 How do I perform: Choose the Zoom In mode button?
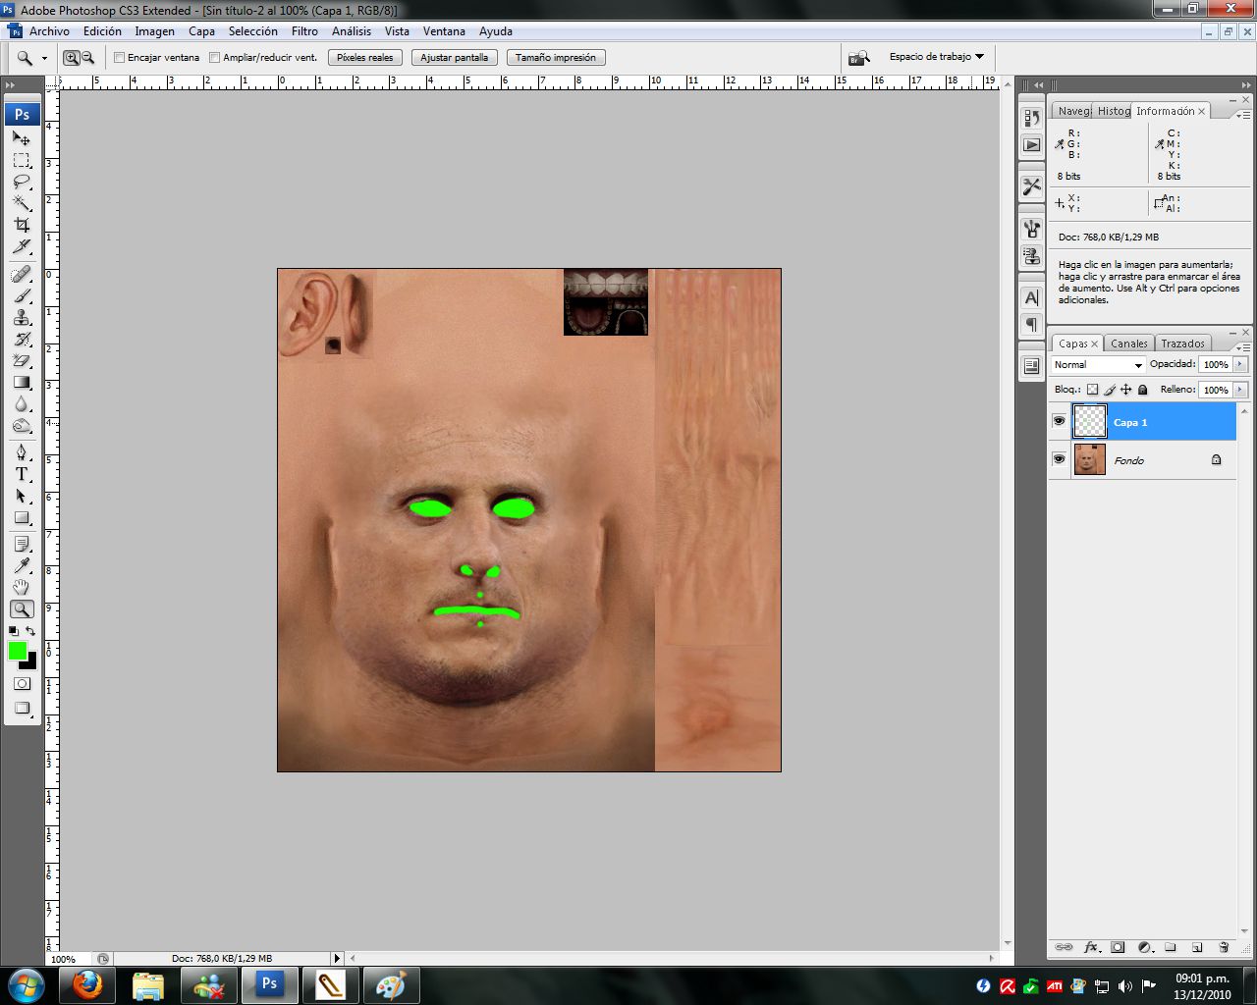72,58
